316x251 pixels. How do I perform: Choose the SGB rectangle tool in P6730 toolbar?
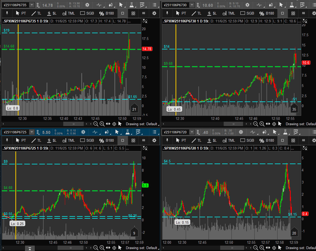[247, 13]
